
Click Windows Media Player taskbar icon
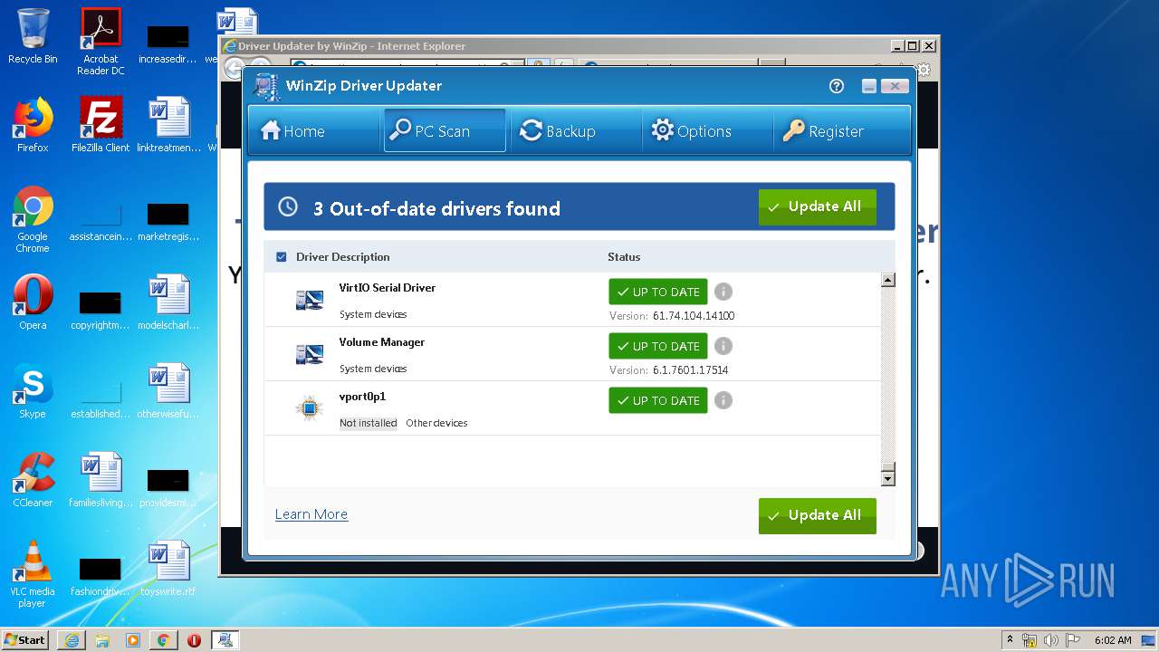point(133,640)
